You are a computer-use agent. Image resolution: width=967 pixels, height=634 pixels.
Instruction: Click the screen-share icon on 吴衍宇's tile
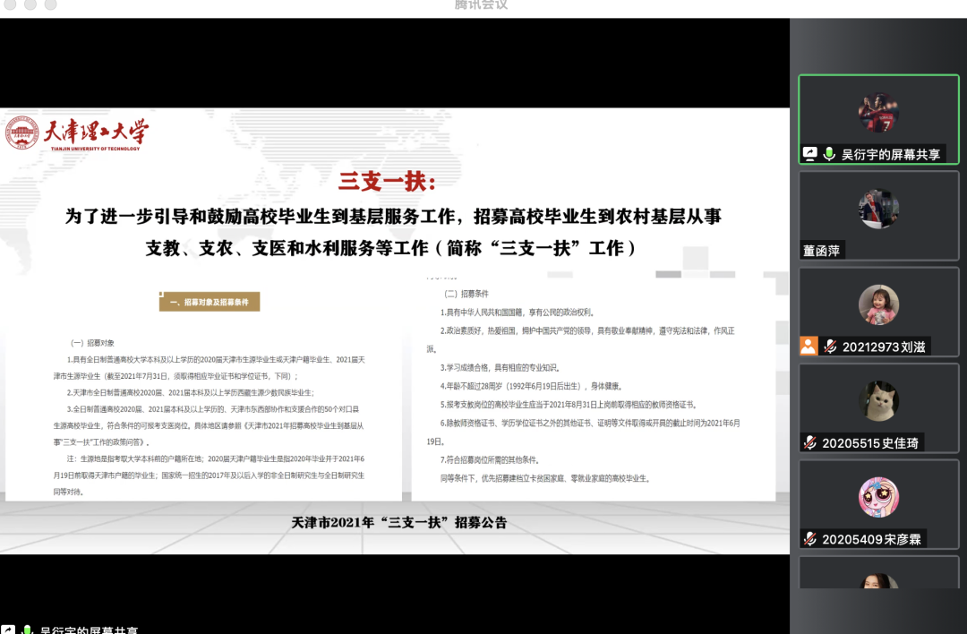(x=809, y=154)
